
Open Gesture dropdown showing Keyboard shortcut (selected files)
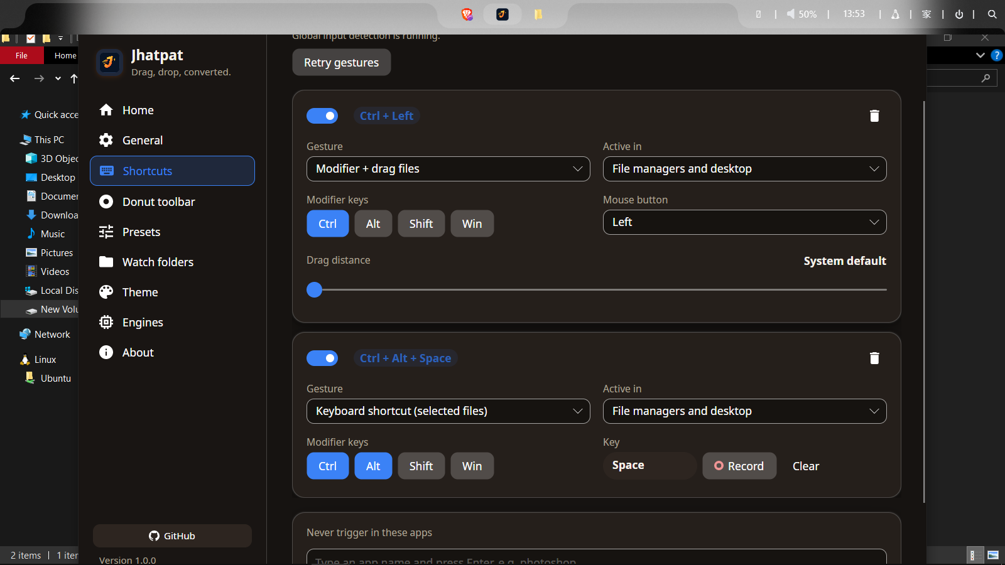click(x=448, y=411)
